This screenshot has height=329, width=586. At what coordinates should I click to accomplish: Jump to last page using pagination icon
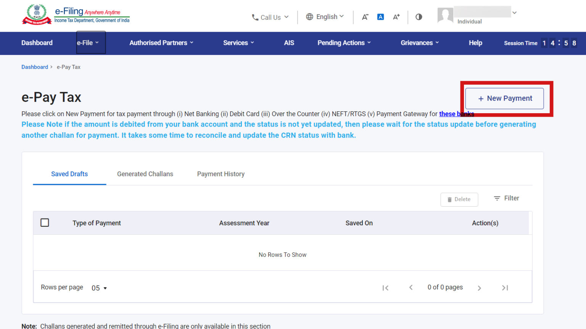[x=505, y=288]
